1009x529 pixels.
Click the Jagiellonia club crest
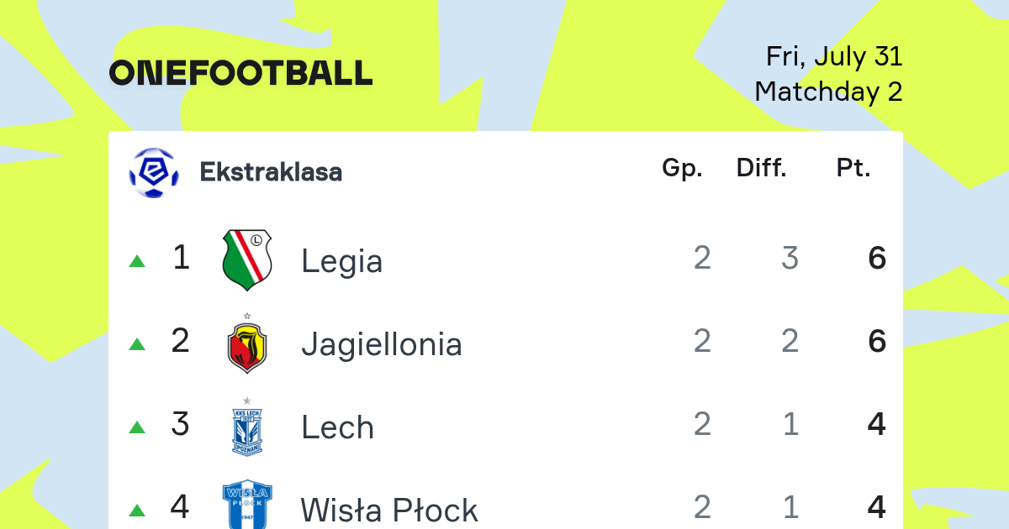247,343
